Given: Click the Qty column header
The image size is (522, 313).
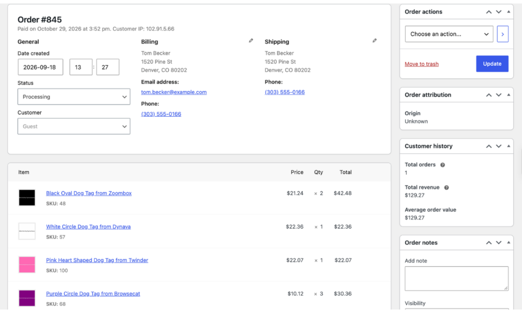Looking at the screenshot, I should 319,172.
